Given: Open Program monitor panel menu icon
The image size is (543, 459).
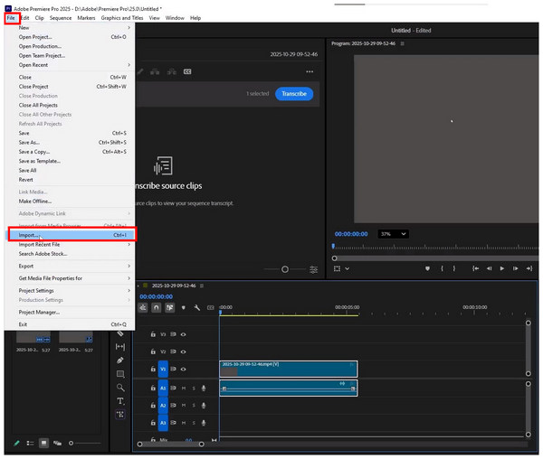Looking at the screenshot, I should coord(403,43).
